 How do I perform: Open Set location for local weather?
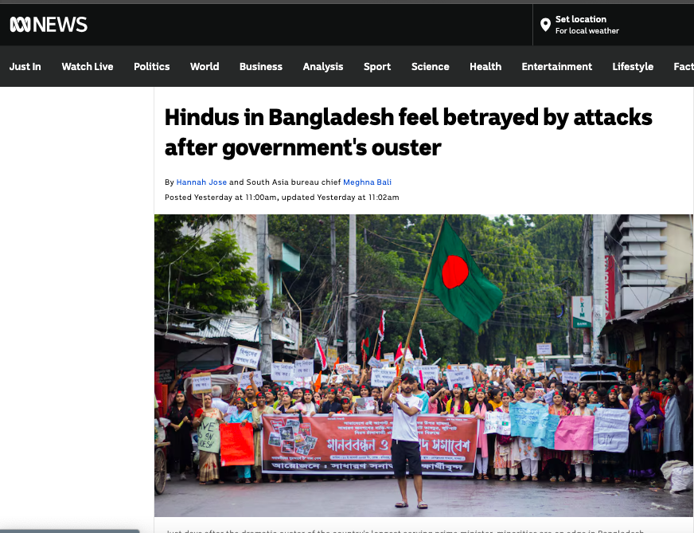point(579,25)
